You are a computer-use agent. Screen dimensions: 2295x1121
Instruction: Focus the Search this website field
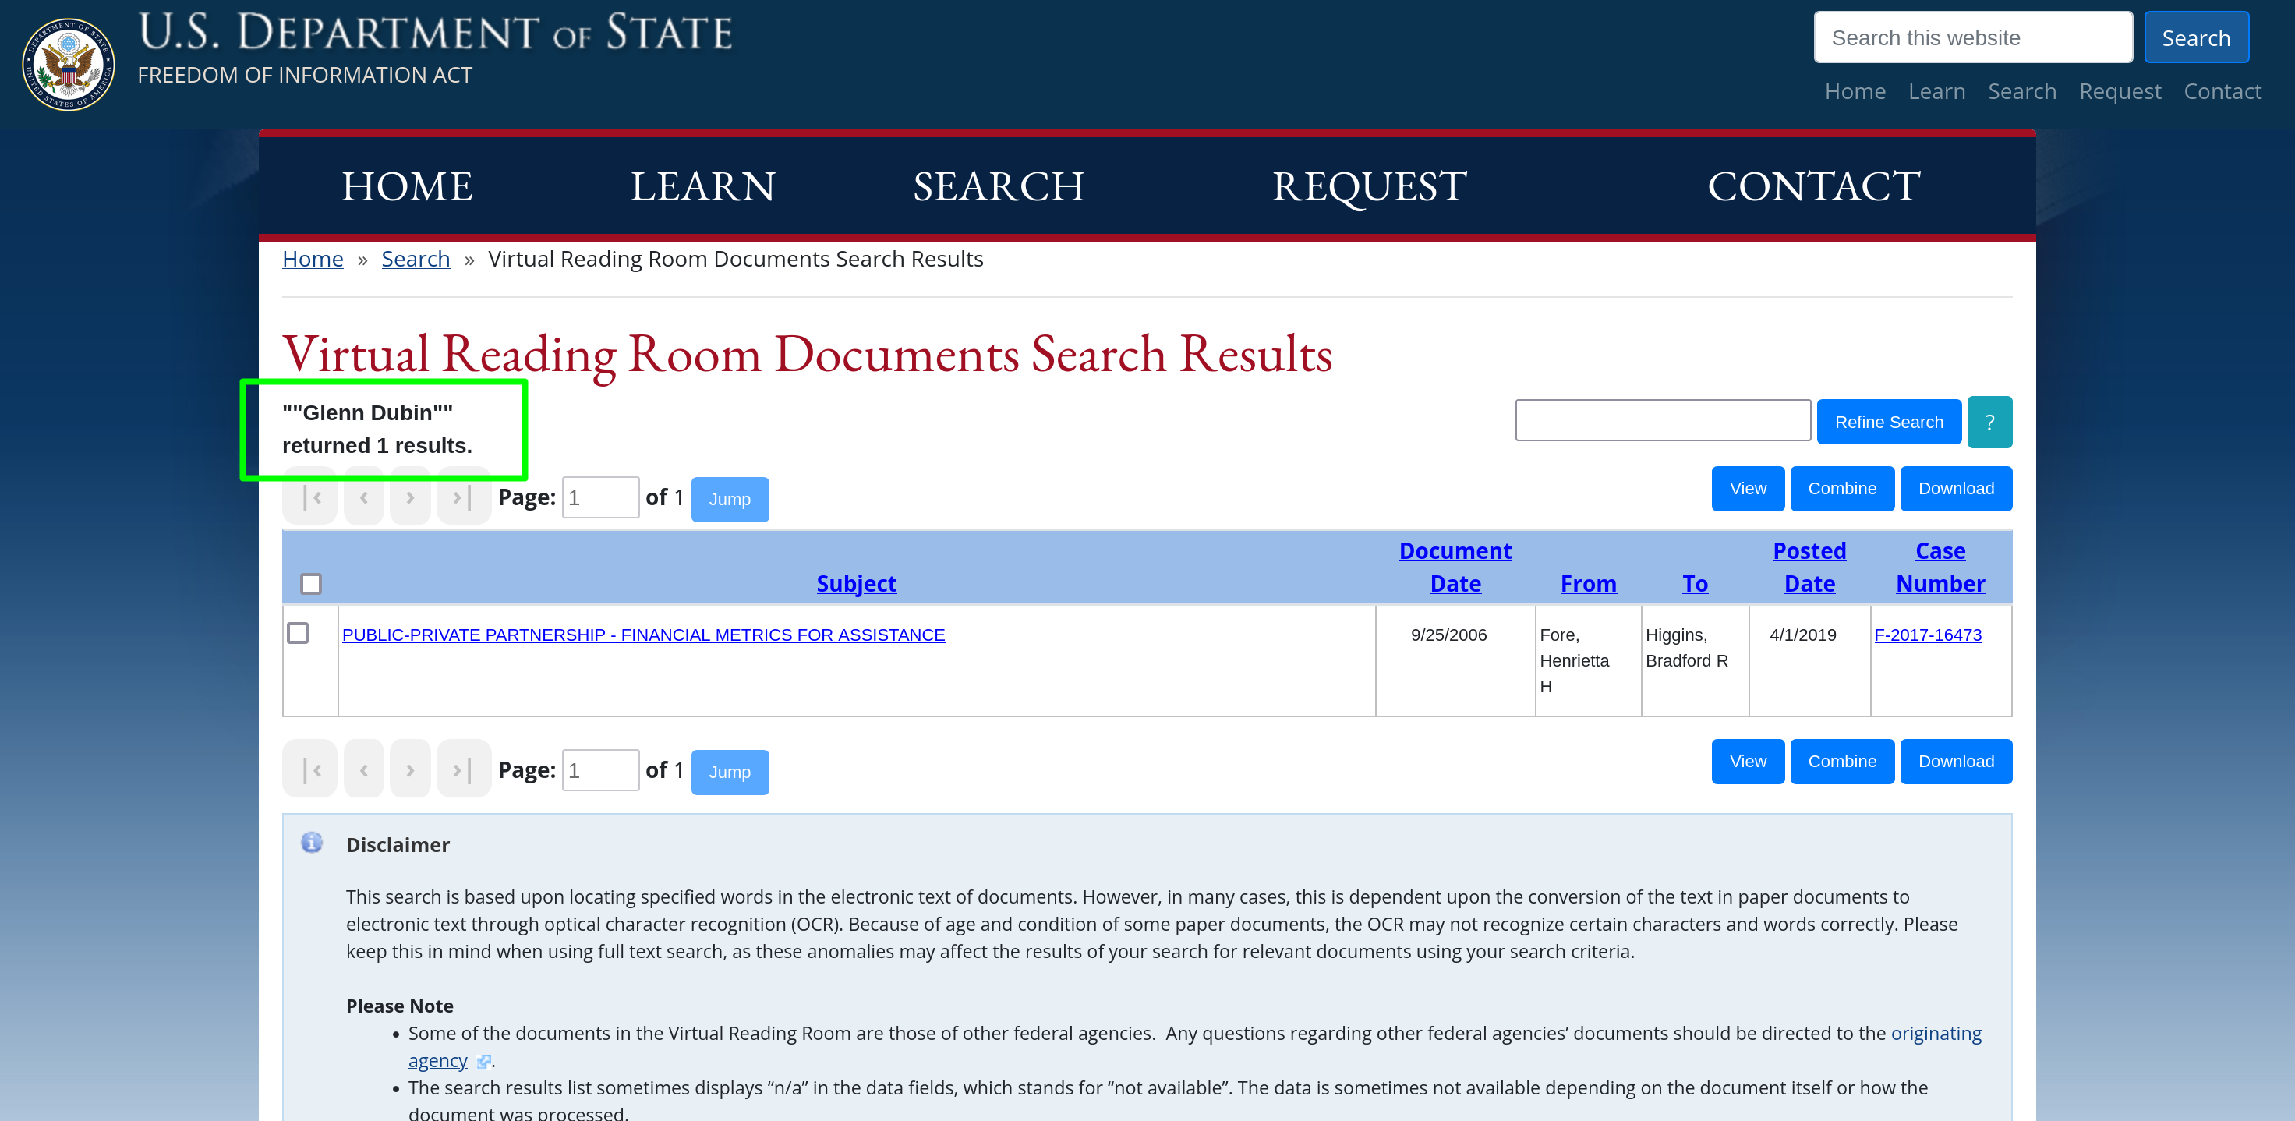click(x=1972, y=37)
